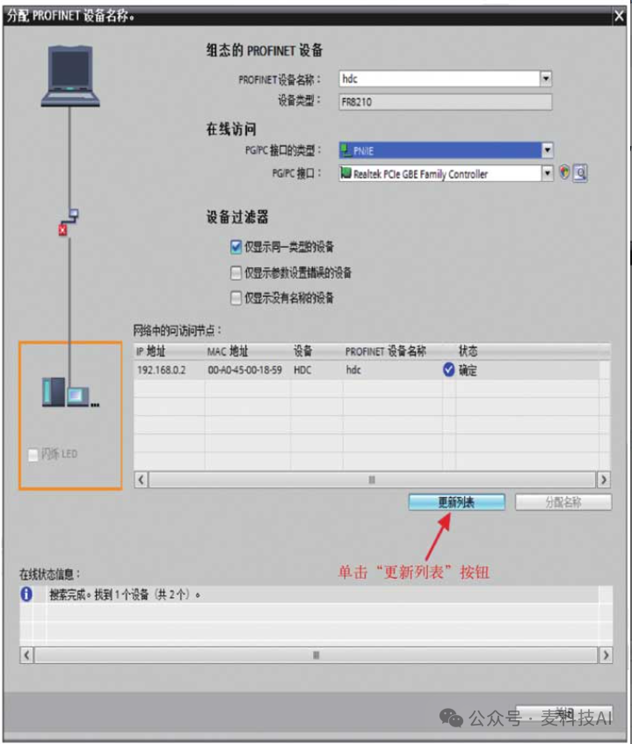Click the interface search magnifier icon
This screenshot has width=632, height=744.
[580, 172]
